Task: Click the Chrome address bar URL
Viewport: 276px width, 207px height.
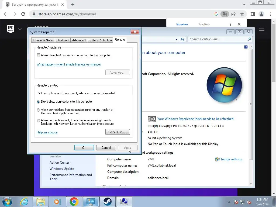Action: coord(67,14)
